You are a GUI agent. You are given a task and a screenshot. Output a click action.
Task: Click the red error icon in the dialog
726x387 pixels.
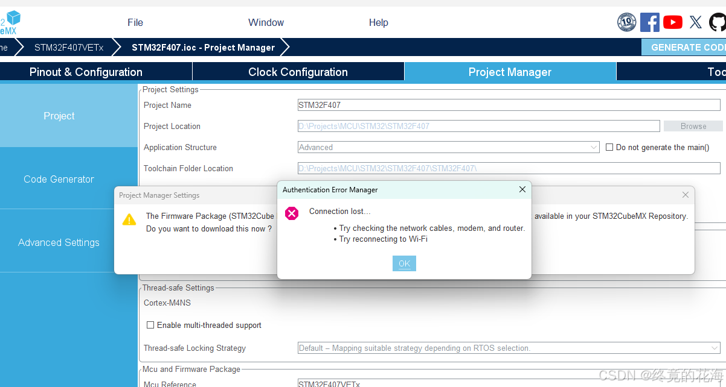[x=292, y=213]
